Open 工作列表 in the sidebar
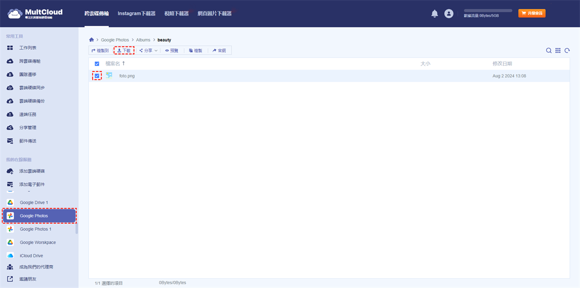Viewport: 580px width, 288px height. click(28, 48)
